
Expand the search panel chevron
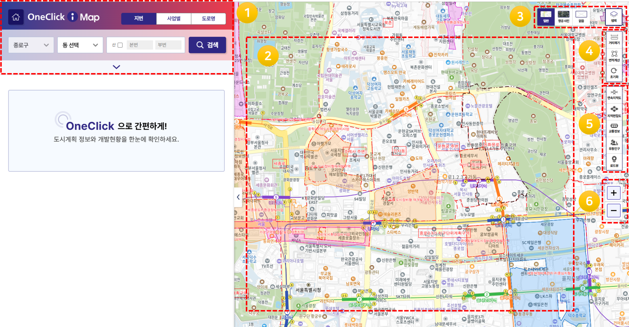[116, 67]
